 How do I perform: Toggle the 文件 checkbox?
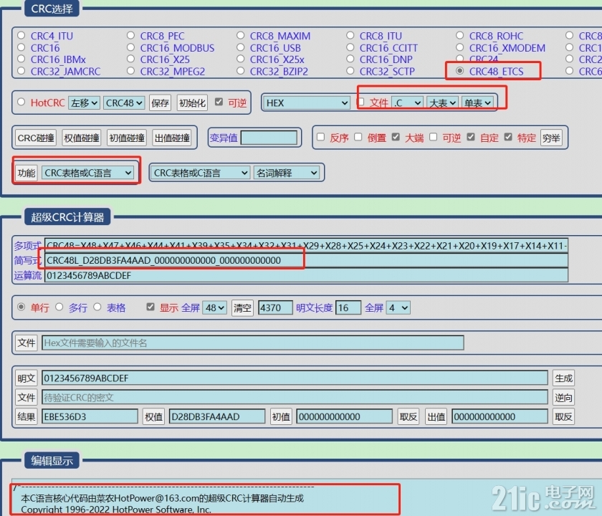point(361,102)
